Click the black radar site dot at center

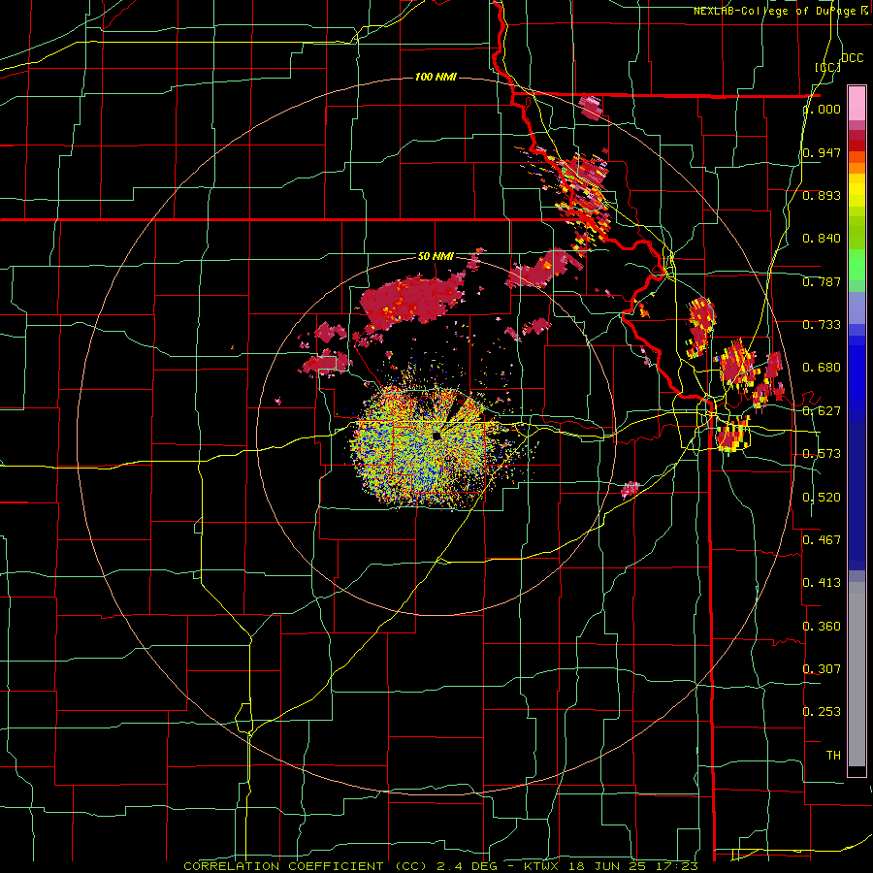pos(436,436)
